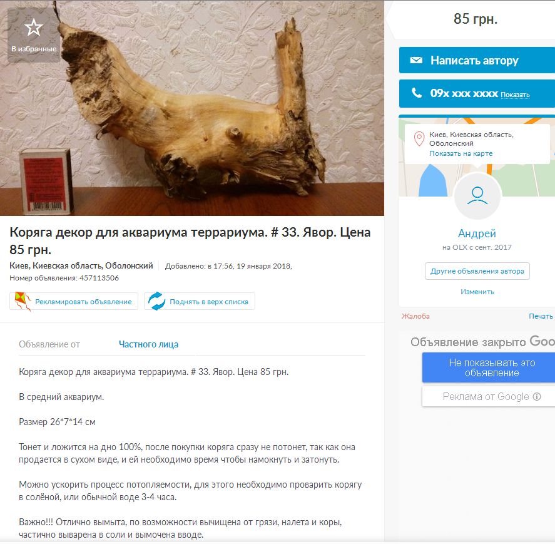Add listing to favorites with star icon

pyautogui.click(x=34, y=34)
